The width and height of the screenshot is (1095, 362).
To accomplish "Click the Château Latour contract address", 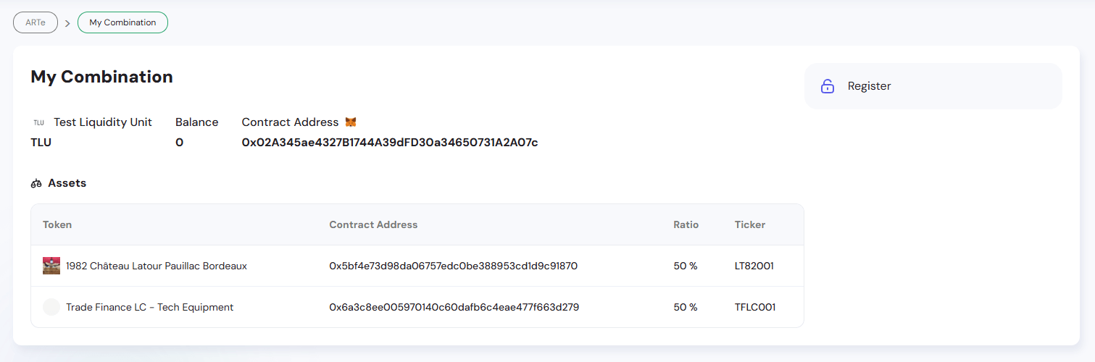I will pos(453,266).
